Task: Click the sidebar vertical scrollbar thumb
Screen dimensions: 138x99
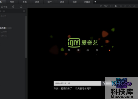Action: pos(26,37)
